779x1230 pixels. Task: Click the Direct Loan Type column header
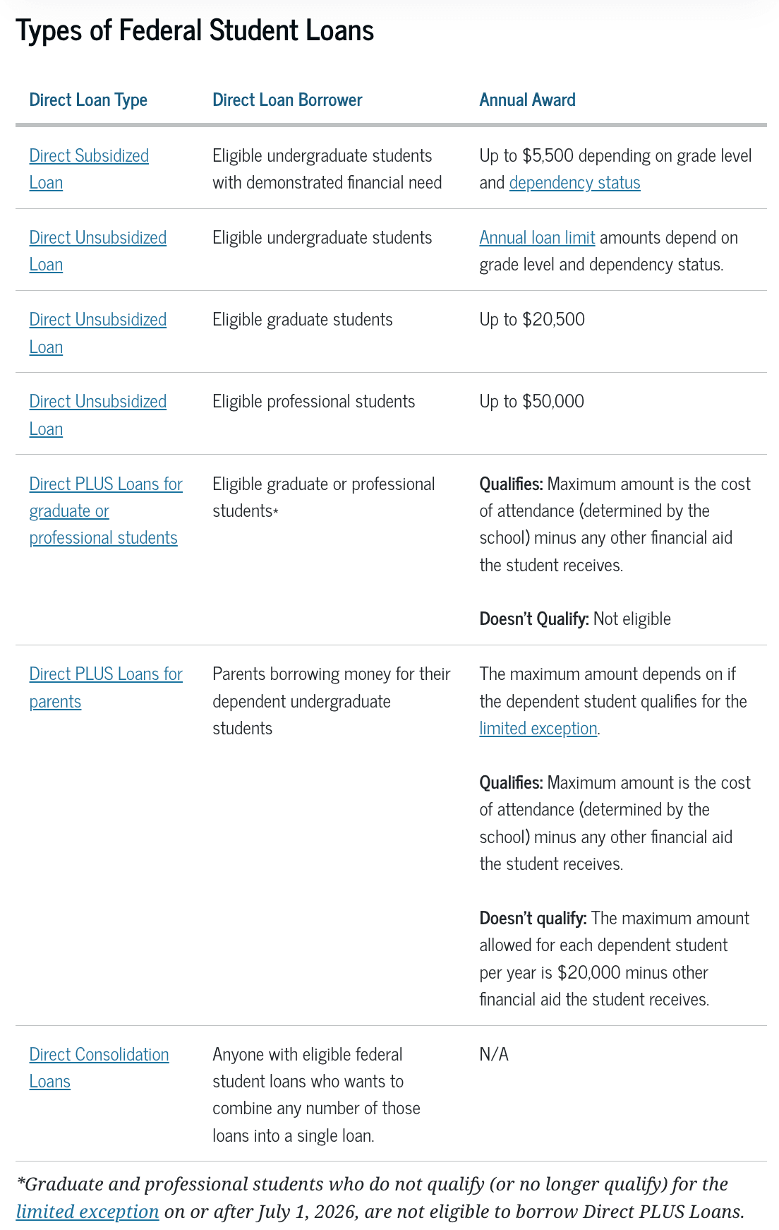click(88, 100)
